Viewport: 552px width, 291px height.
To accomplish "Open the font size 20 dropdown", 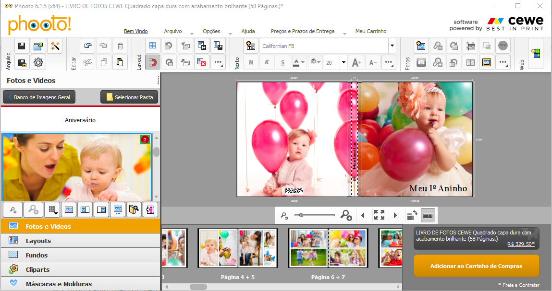I will click(x=343, y=62).
